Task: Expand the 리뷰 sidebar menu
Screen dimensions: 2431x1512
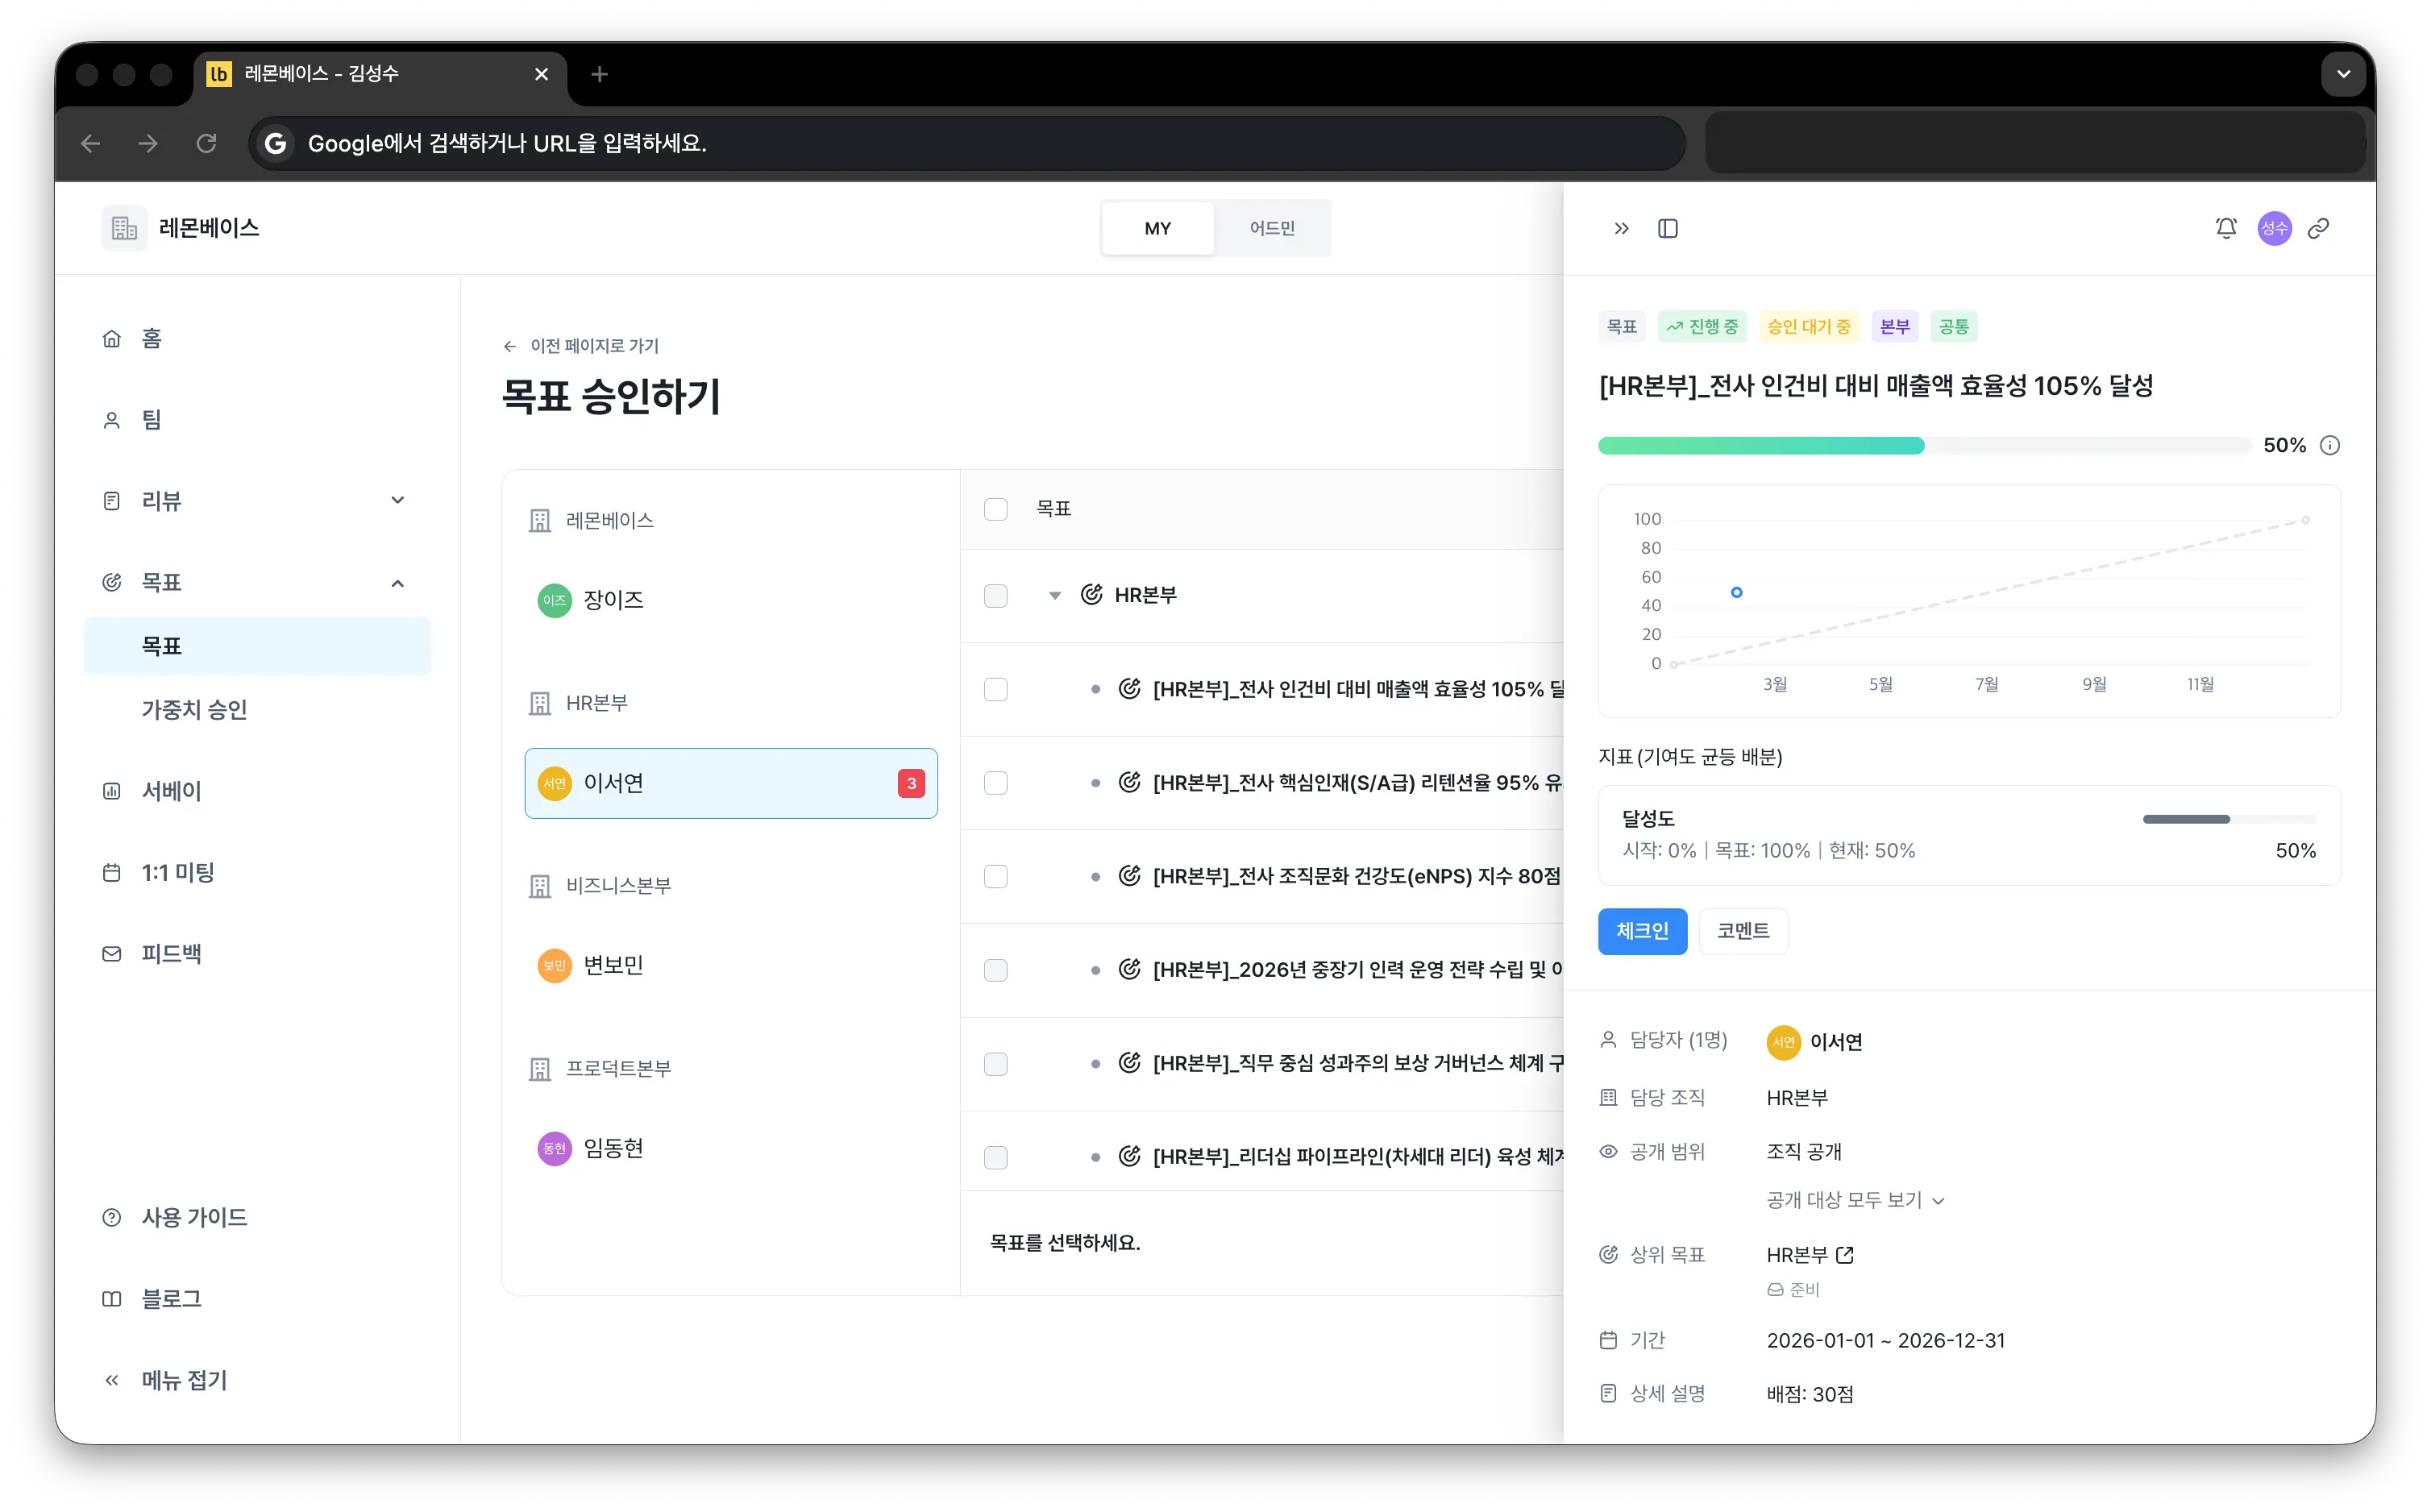Action: click(x=397, y=500)
